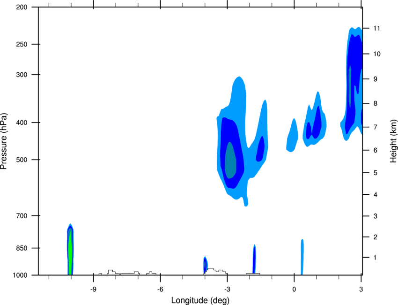Click the 9 km height label

pos(376,79)
